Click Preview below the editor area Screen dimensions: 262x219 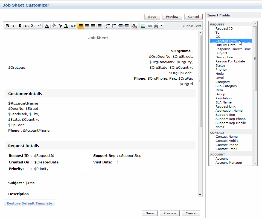pyautogui.click(x=170, y=213)
